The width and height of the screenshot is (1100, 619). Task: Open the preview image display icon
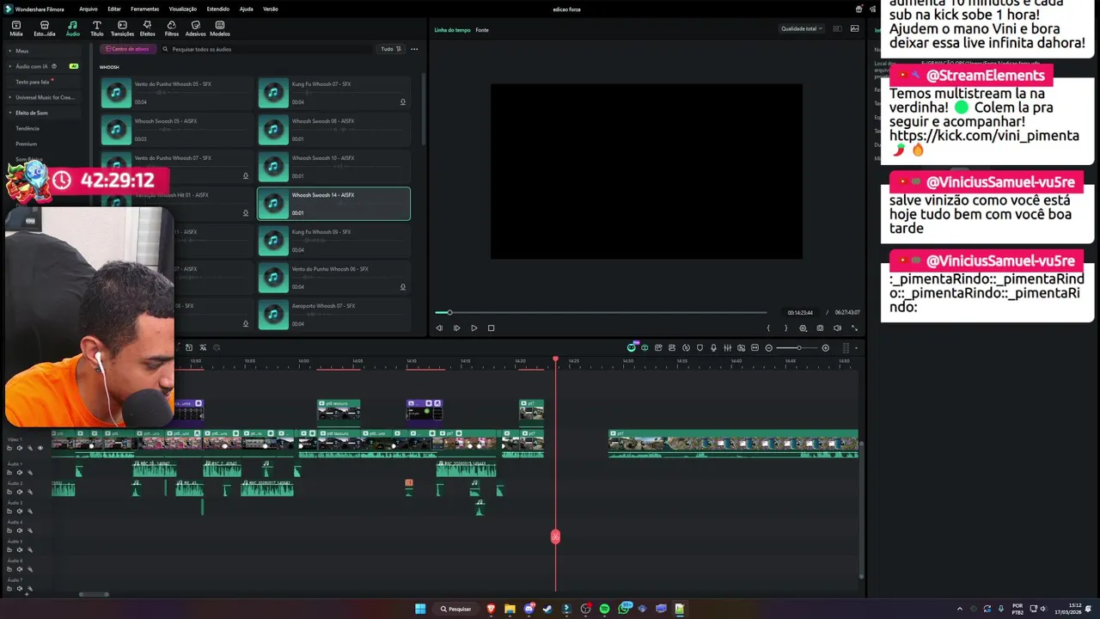(x=854, y=28)
